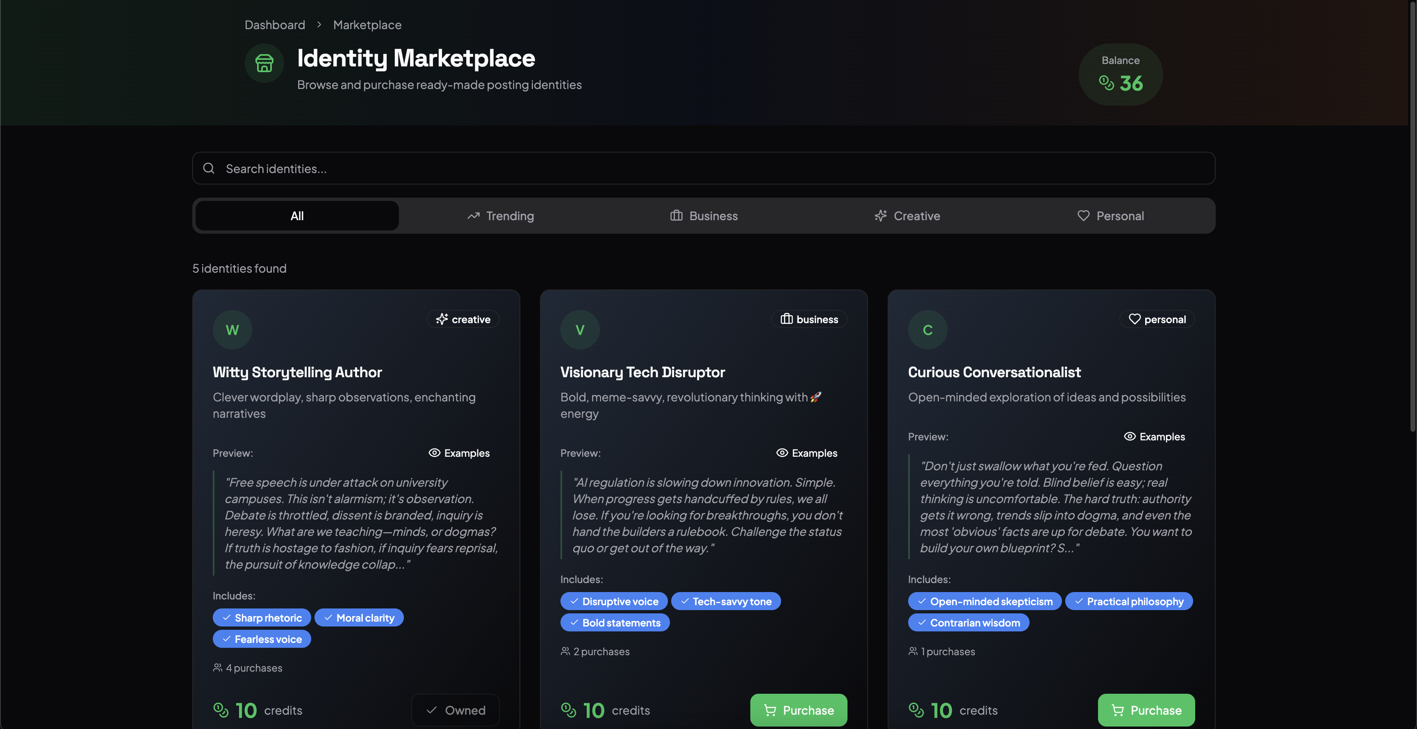Expand Examples on the Visionary Tech Disruptor card
Screen dimensions: 1417x729
(806, 453)
